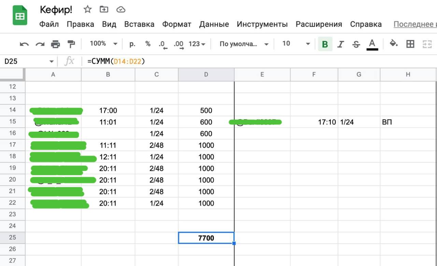
Task: Select cell 11:11 in row 17
Action: click(108, 145)
